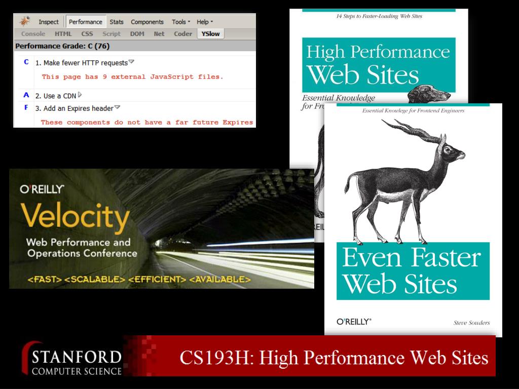
Task: Collapse the Add an Expires header rule
Action: click(117, 107)
